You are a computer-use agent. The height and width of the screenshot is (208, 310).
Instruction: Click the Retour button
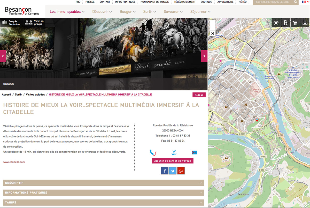click(x=199, y=95)
